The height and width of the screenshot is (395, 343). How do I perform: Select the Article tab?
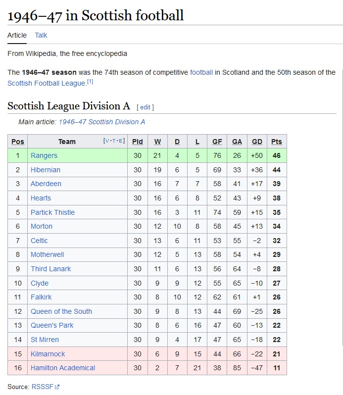pyautogui.click(x=17, y=35)
